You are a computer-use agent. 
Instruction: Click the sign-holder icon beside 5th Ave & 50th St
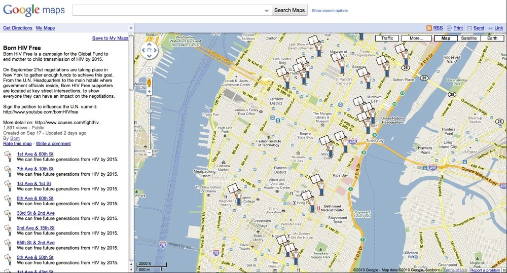click(x=8, y=260)
